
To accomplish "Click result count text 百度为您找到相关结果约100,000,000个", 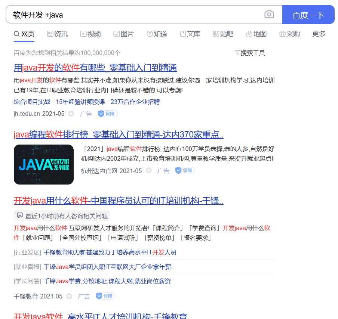I will click(x=67, y=53).
